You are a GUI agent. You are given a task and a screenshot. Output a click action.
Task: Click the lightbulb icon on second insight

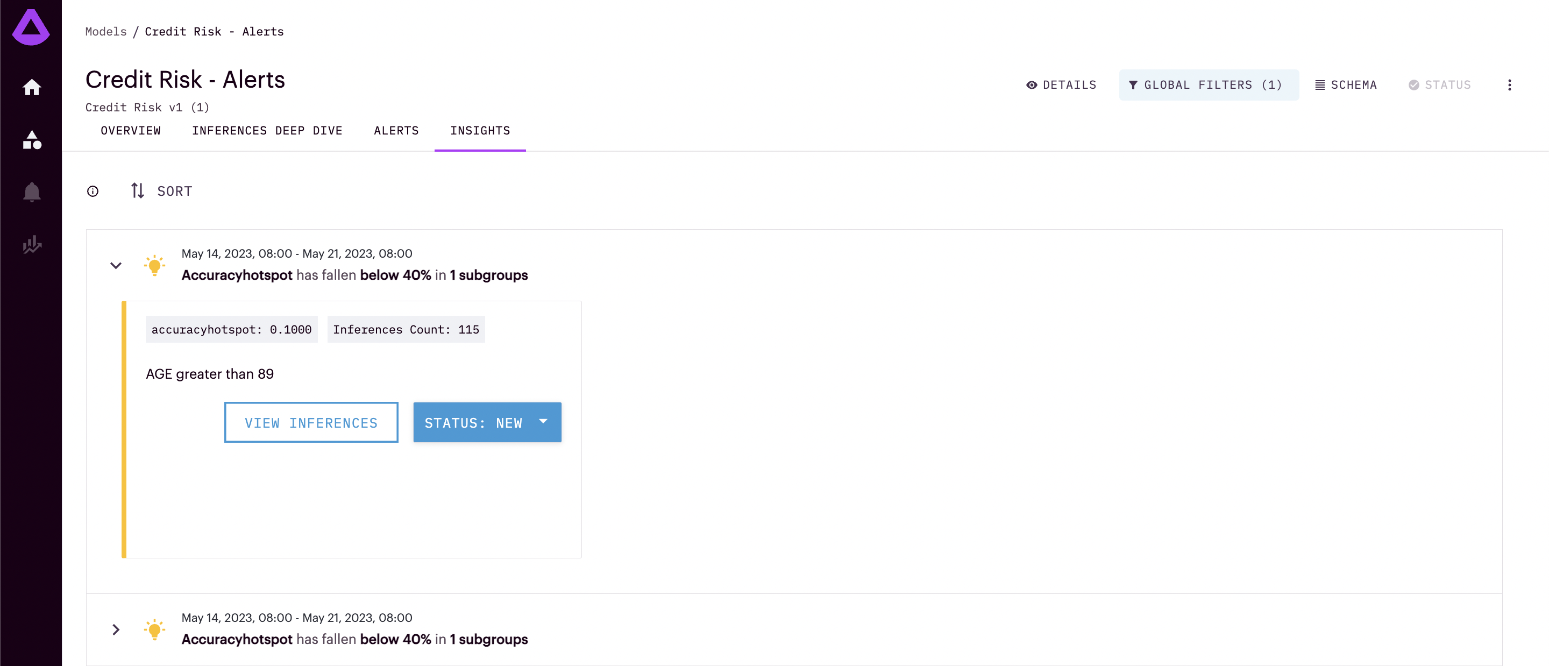pos(154,629)
